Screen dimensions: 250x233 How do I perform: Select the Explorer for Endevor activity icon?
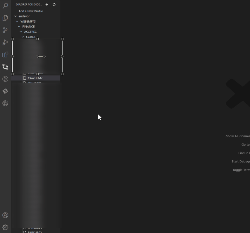coord(5,67)
